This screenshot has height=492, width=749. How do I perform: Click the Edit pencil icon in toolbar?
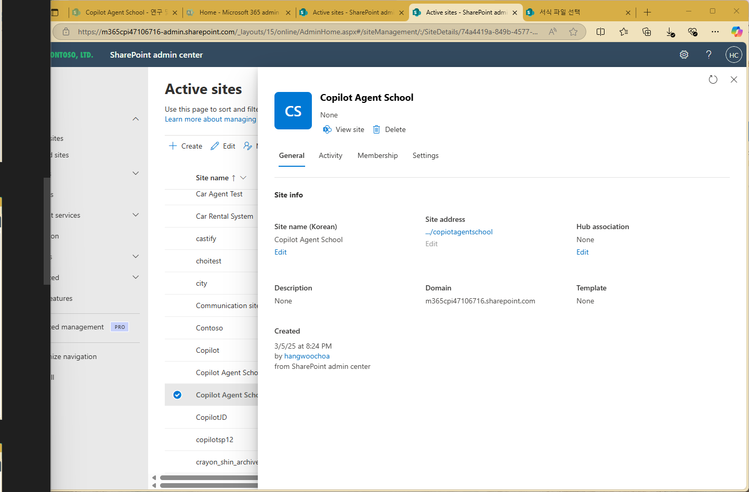pyautogui.click(x=215, y=146)
